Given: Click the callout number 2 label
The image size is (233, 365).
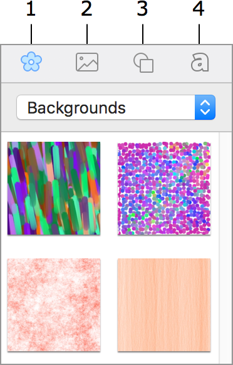Looking at the screenshot, I should point(86,9).
